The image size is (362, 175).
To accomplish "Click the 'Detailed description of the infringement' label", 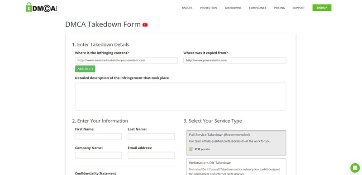I will [122, 78].
